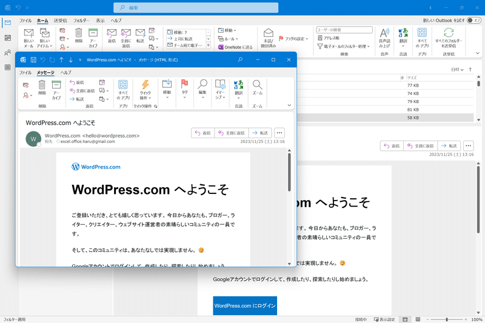The height and width of the screenshot is (323, 485).
Task: Open more actions ellipsis in reading pane
Action: 468,146
